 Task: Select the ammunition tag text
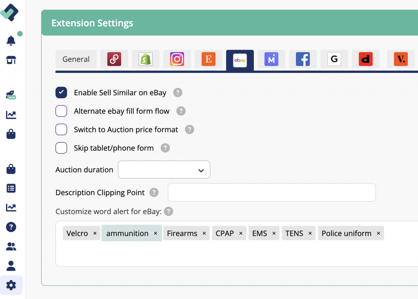tap(127, 233)
